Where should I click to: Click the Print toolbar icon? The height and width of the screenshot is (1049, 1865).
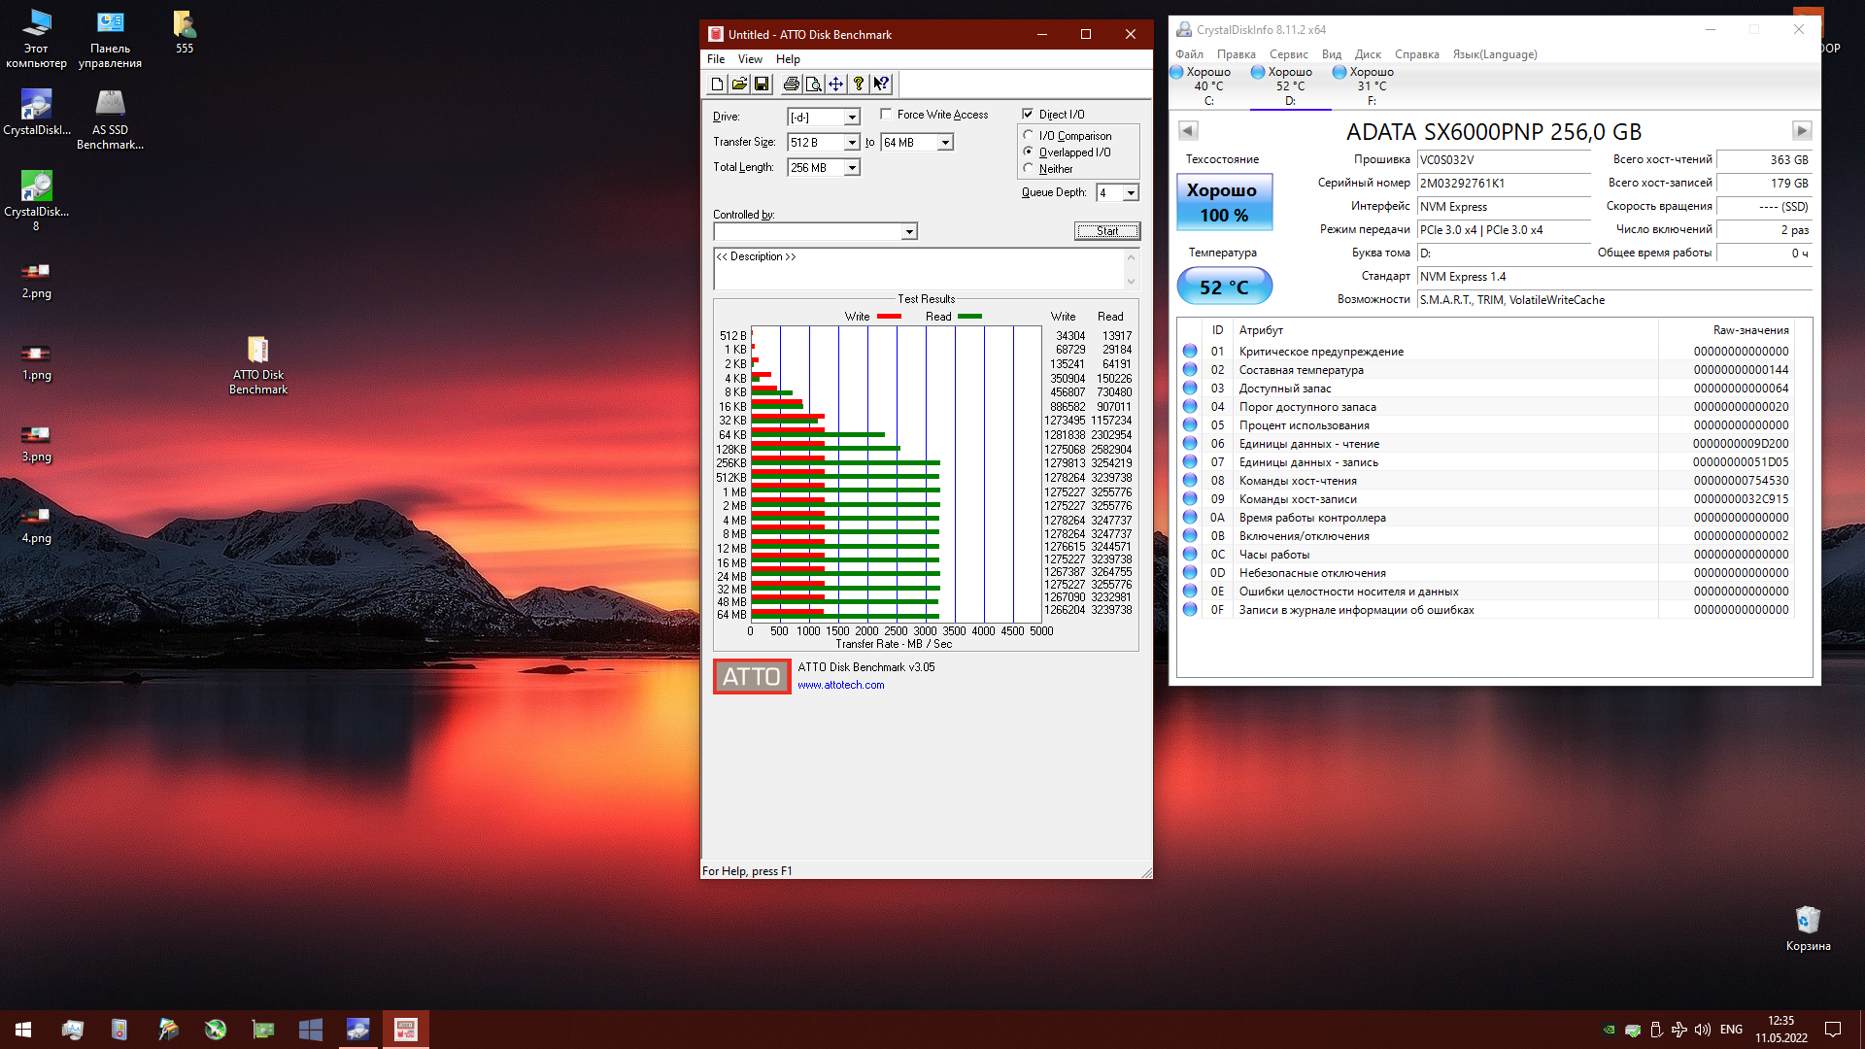791,85
